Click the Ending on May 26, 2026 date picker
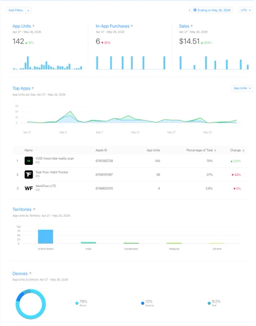The width and height of the screenshot is (256, 326). point(212,10)
